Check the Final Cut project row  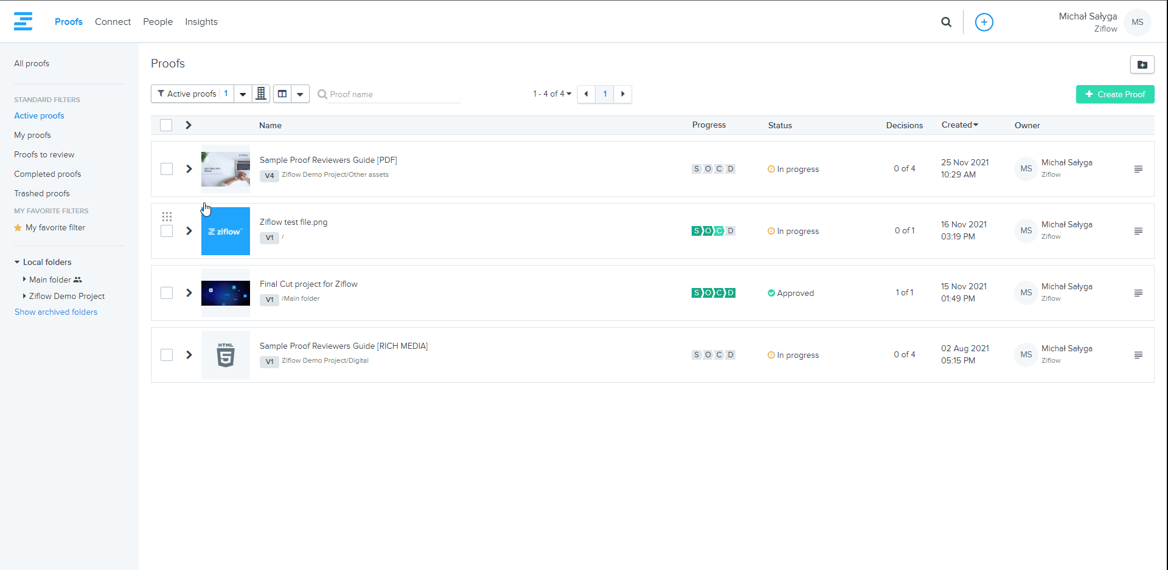(167, 293)
